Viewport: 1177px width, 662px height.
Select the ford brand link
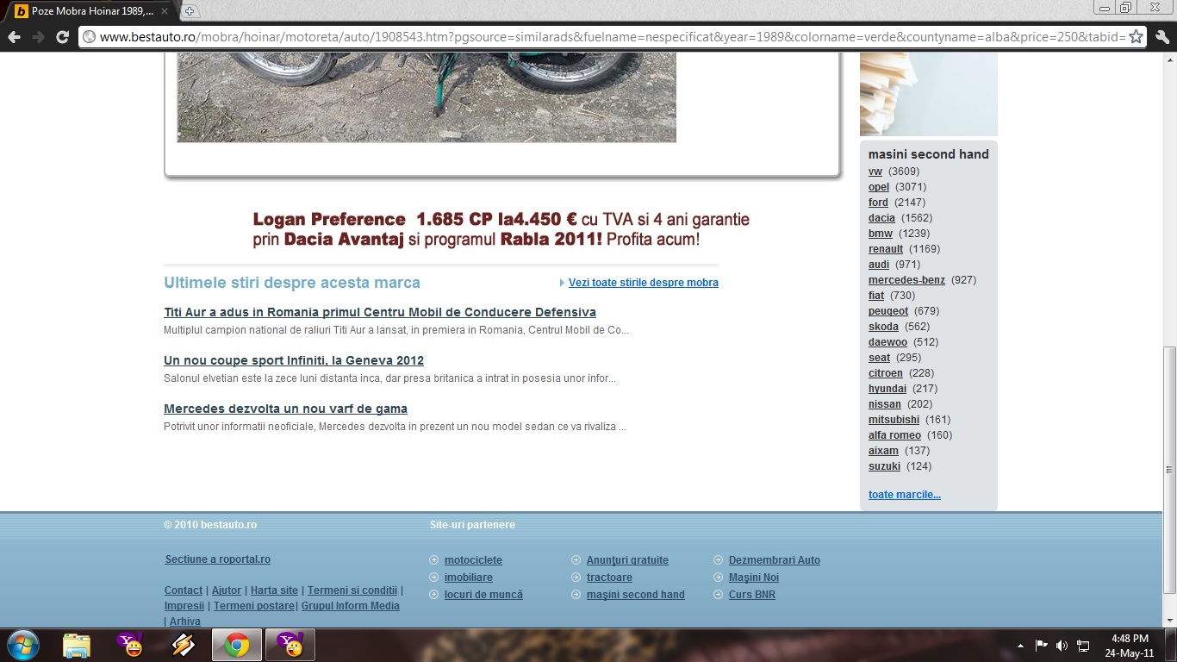tap(878, 203)
